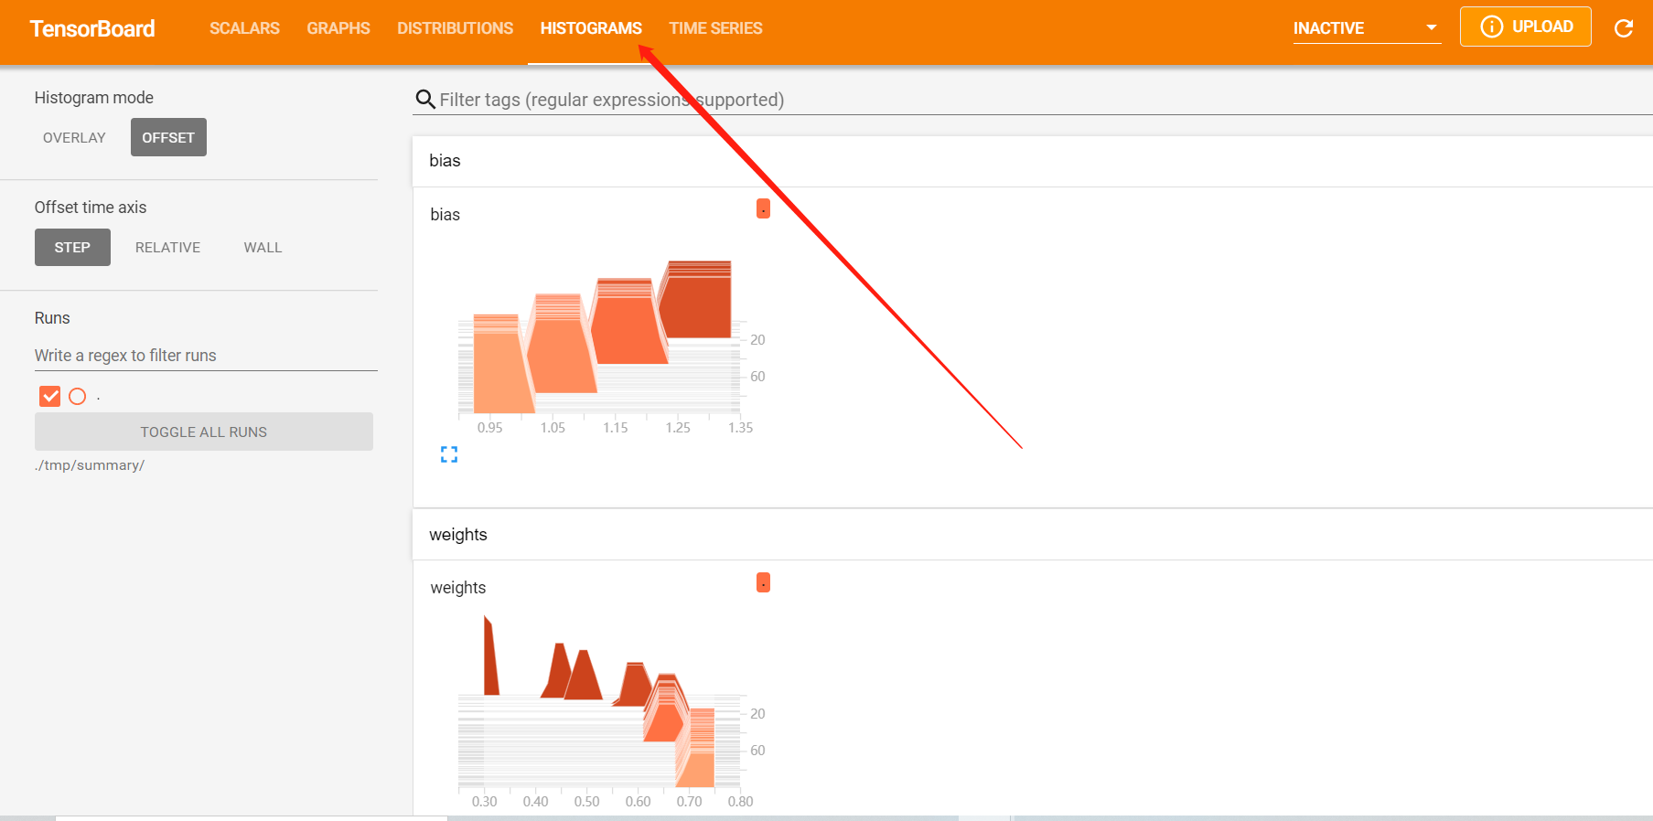Set histogram mode to OFFSET

pos(168,137)
